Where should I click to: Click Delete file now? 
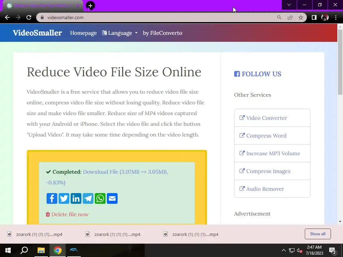(x=67, y=215)
